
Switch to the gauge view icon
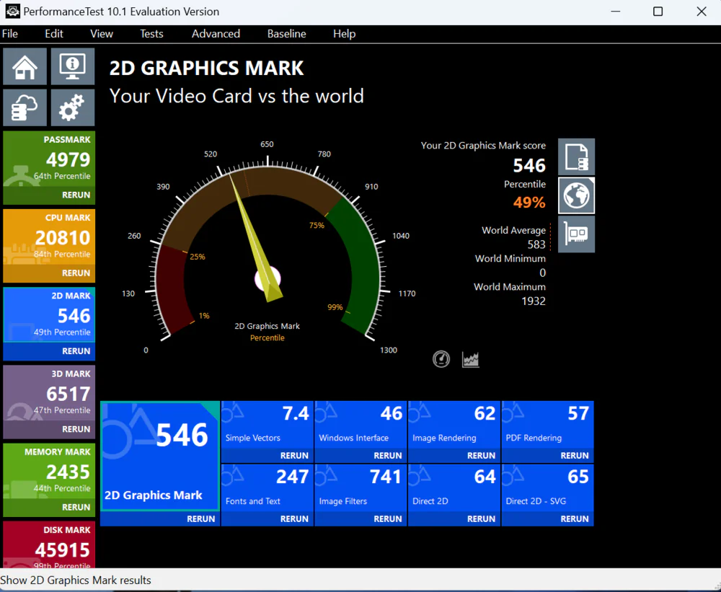coord(441,359)
